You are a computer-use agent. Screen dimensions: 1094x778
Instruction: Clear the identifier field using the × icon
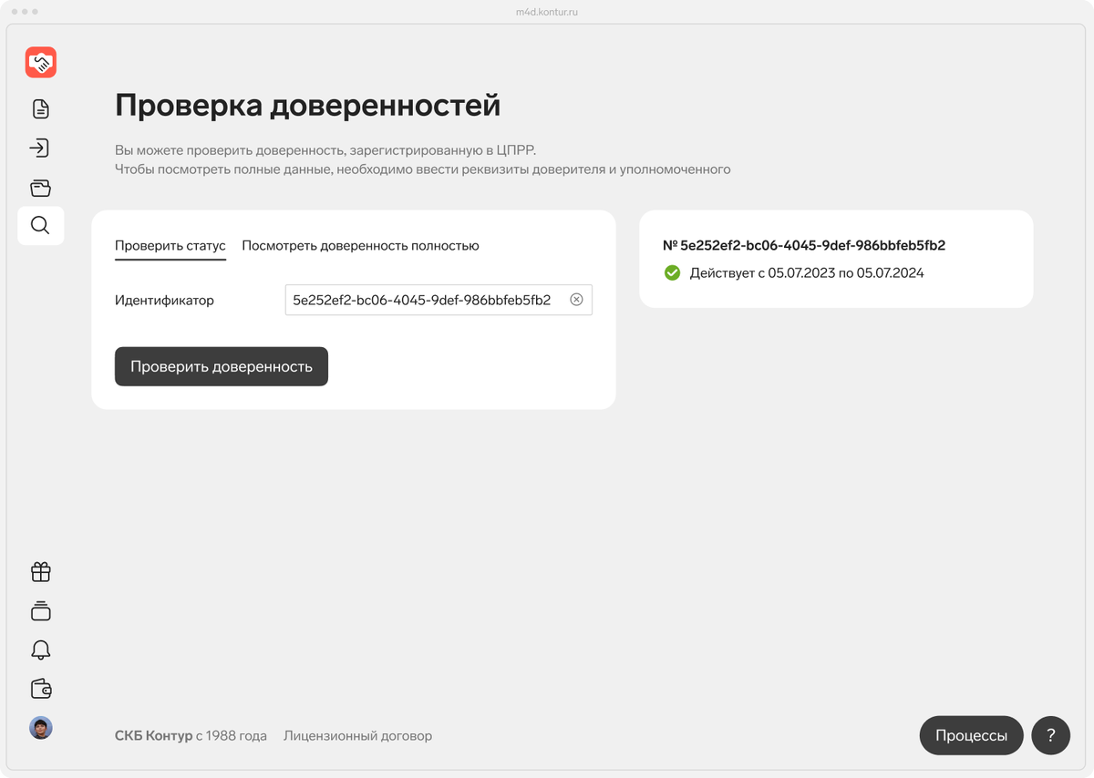pyautogui.click(x=576, y=300)
